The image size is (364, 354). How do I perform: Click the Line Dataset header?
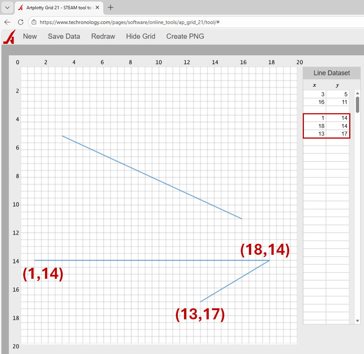point(331,73)
